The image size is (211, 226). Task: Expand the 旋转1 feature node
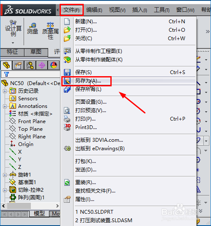pos(5,175)
